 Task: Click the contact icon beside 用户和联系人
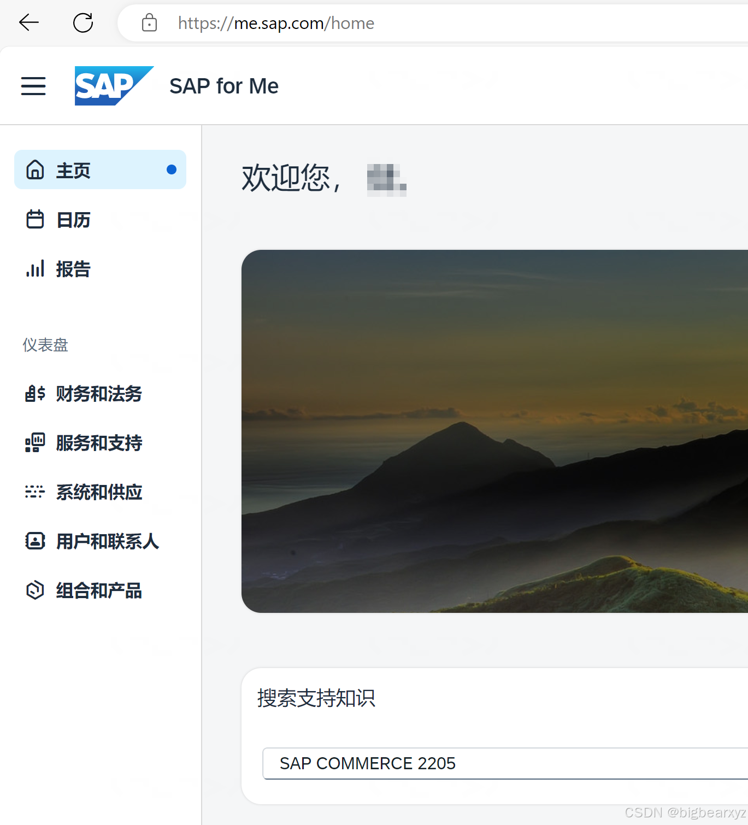[x=35, y=541]
